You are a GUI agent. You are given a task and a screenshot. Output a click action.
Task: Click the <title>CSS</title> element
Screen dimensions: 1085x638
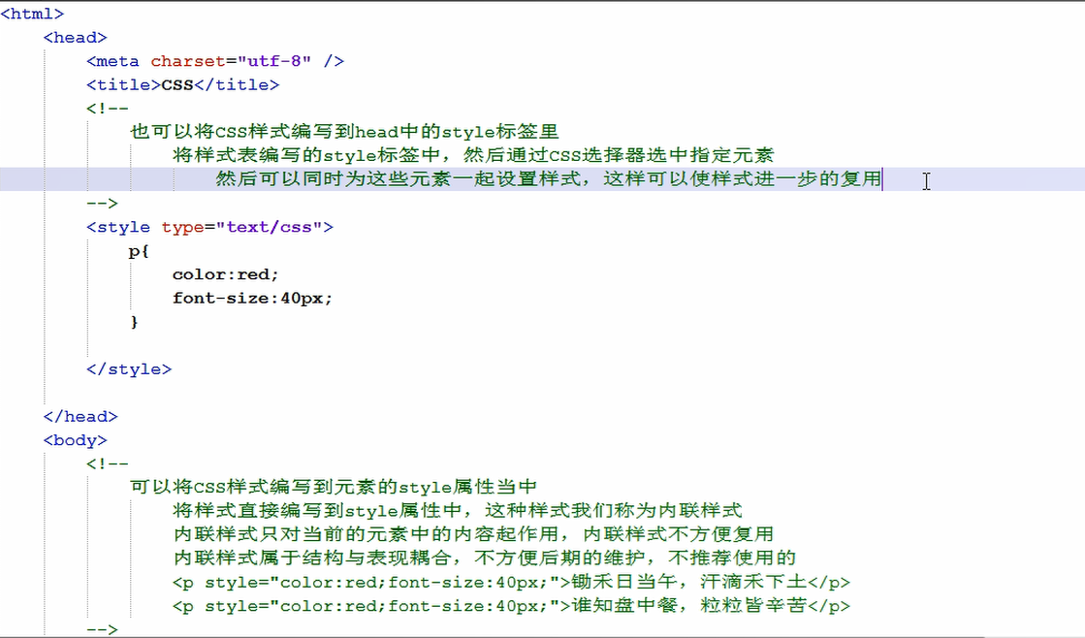182,84
